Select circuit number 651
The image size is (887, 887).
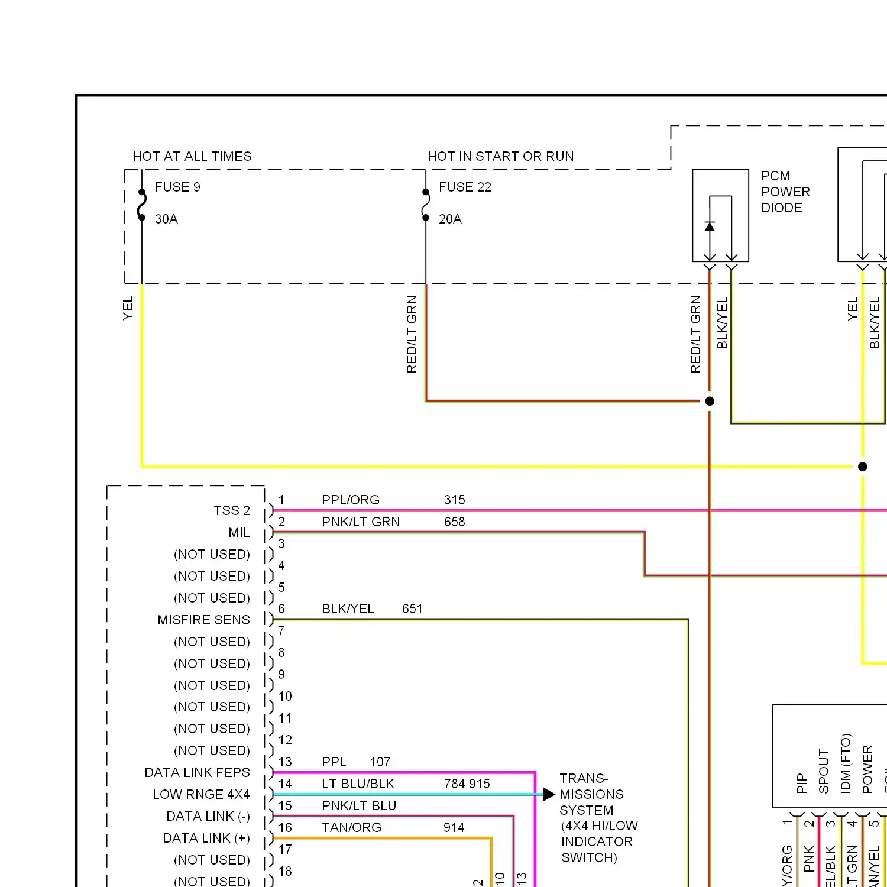pyautogui.click(x=412, y=608)
